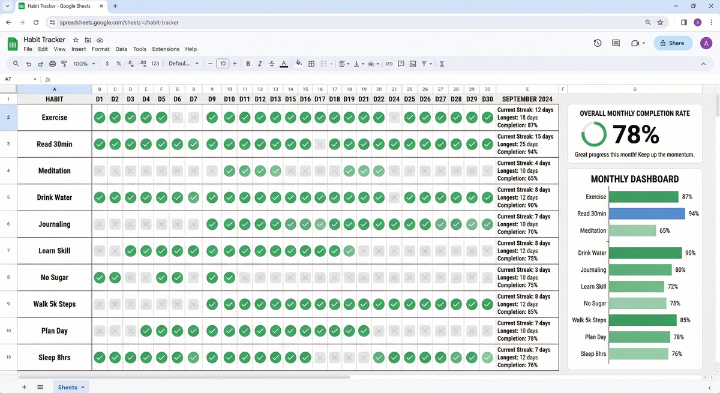
Task: Click the Share button
Action: tap(673, 43)
